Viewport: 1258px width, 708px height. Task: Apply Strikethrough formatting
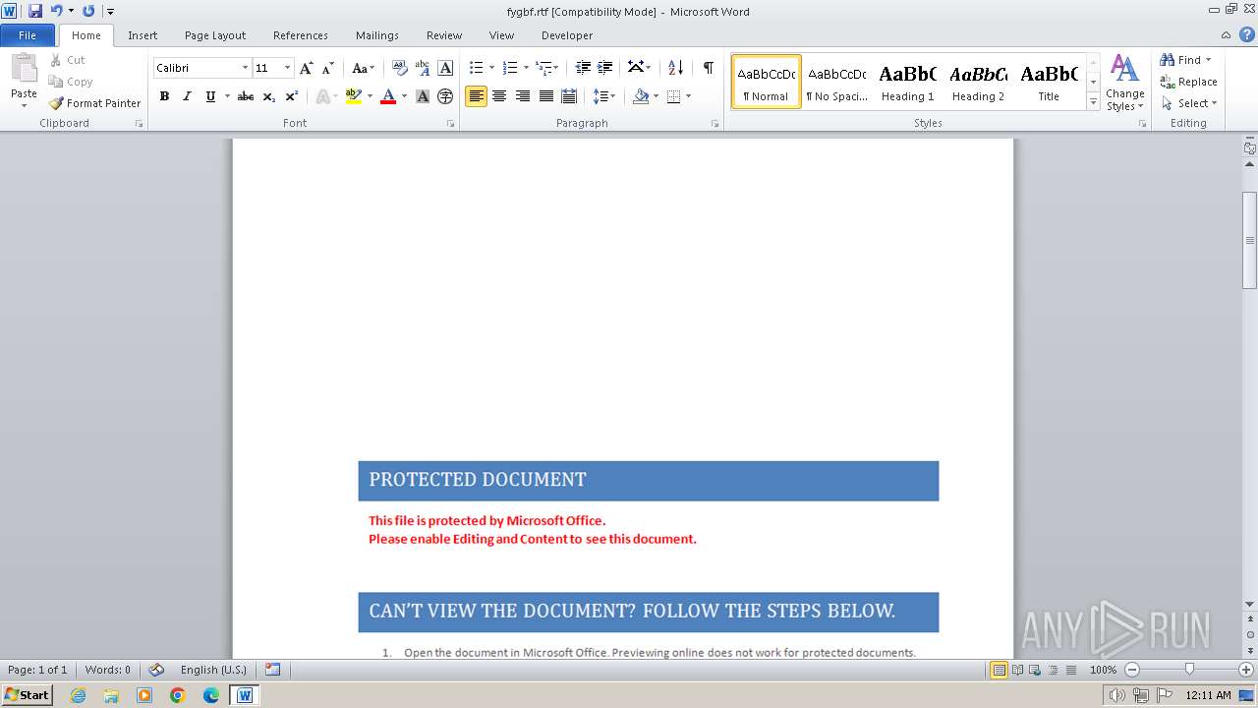[x=246, y=96]
